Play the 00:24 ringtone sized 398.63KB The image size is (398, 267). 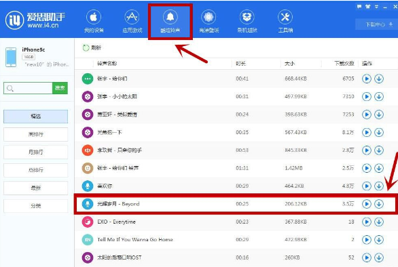[x=367, y=115]
